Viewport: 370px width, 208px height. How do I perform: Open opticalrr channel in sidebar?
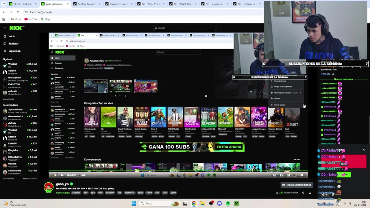(x=20, y=92)
